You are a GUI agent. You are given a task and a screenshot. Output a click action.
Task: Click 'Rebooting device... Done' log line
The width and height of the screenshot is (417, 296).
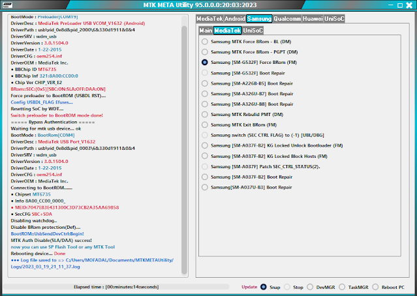(x=38, y=254)
